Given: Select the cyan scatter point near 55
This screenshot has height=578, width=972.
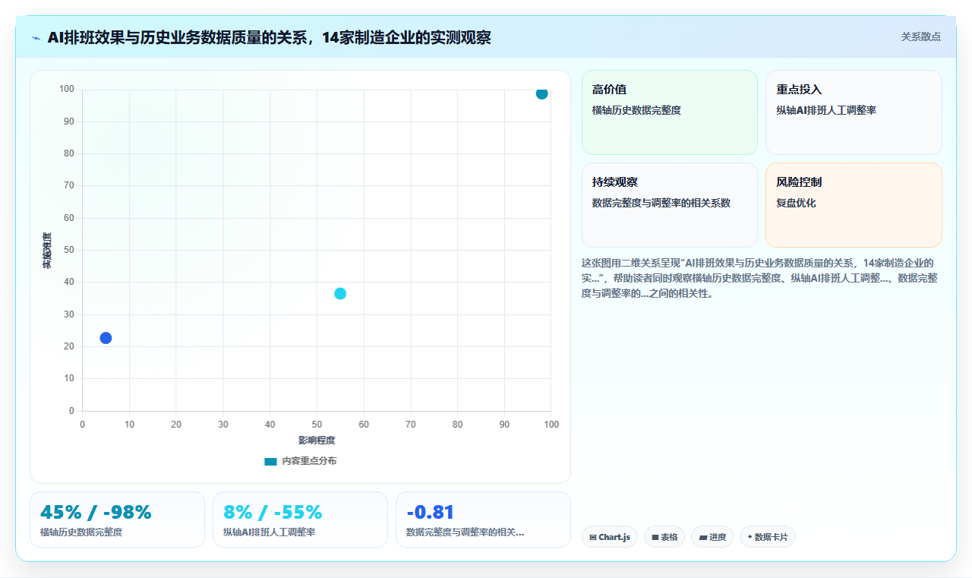Looking at the screenshot, I should click(x=340, y=294).
